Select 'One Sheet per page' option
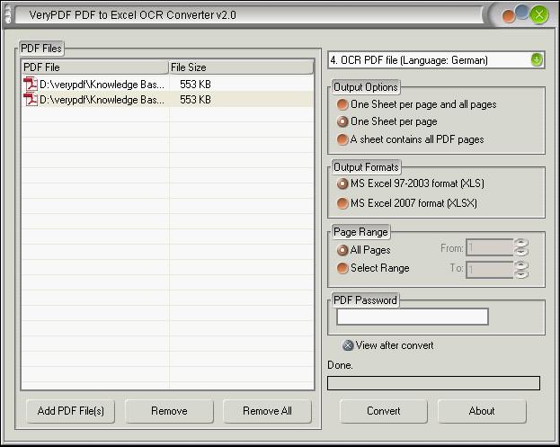 point(387,121)
